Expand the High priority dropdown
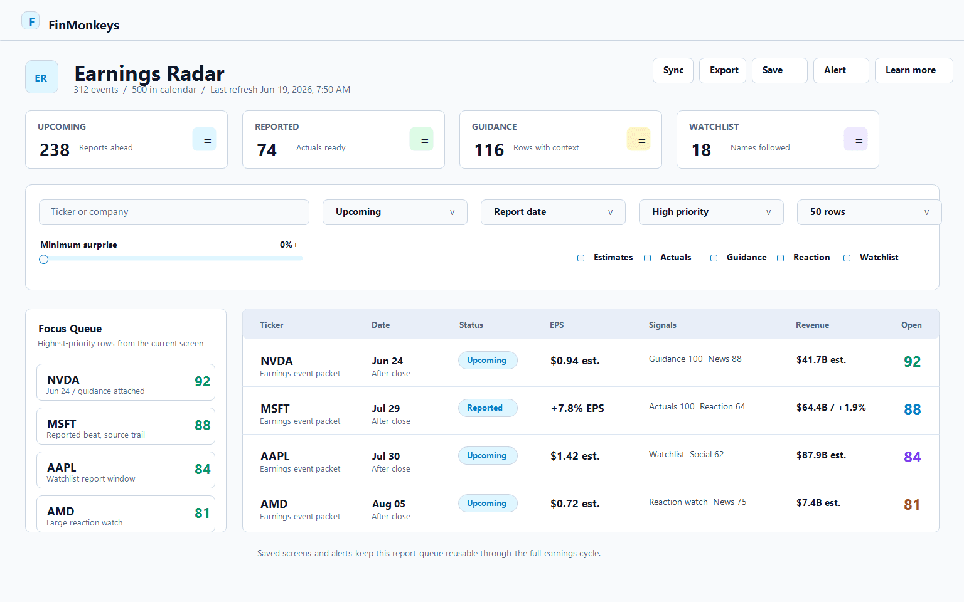Screen dimensions: 964x602 (x=711, y=212)
